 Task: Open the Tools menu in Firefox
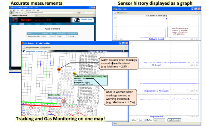point(34,10)
